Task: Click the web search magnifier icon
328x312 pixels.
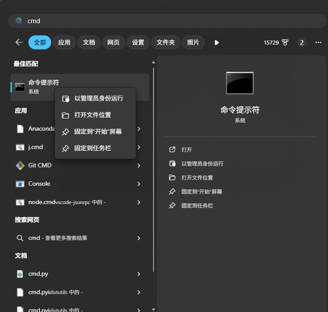Action: coord(20,238)
